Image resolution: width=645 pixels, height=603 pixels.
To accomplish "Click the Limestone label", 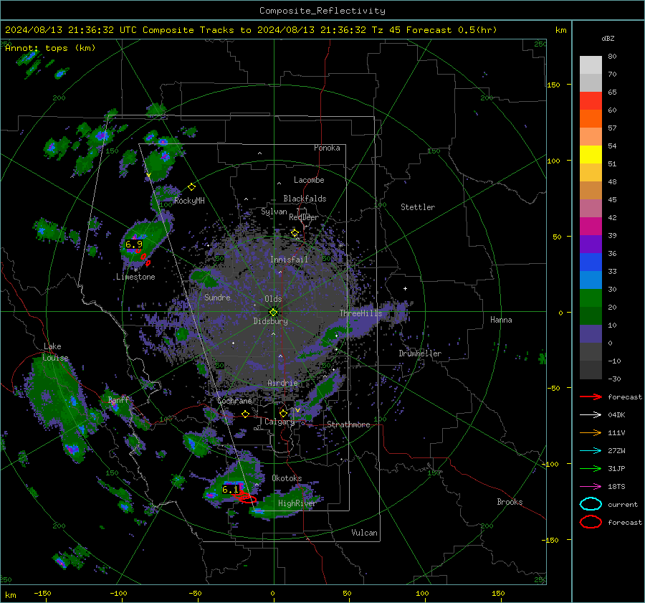I will coord(135,277).
